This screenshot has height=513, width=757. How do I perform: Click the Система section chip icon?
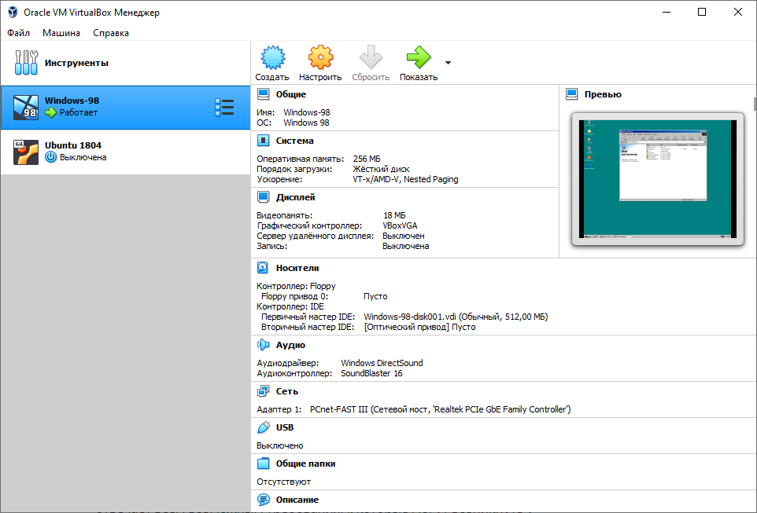(x=263, y=141)
